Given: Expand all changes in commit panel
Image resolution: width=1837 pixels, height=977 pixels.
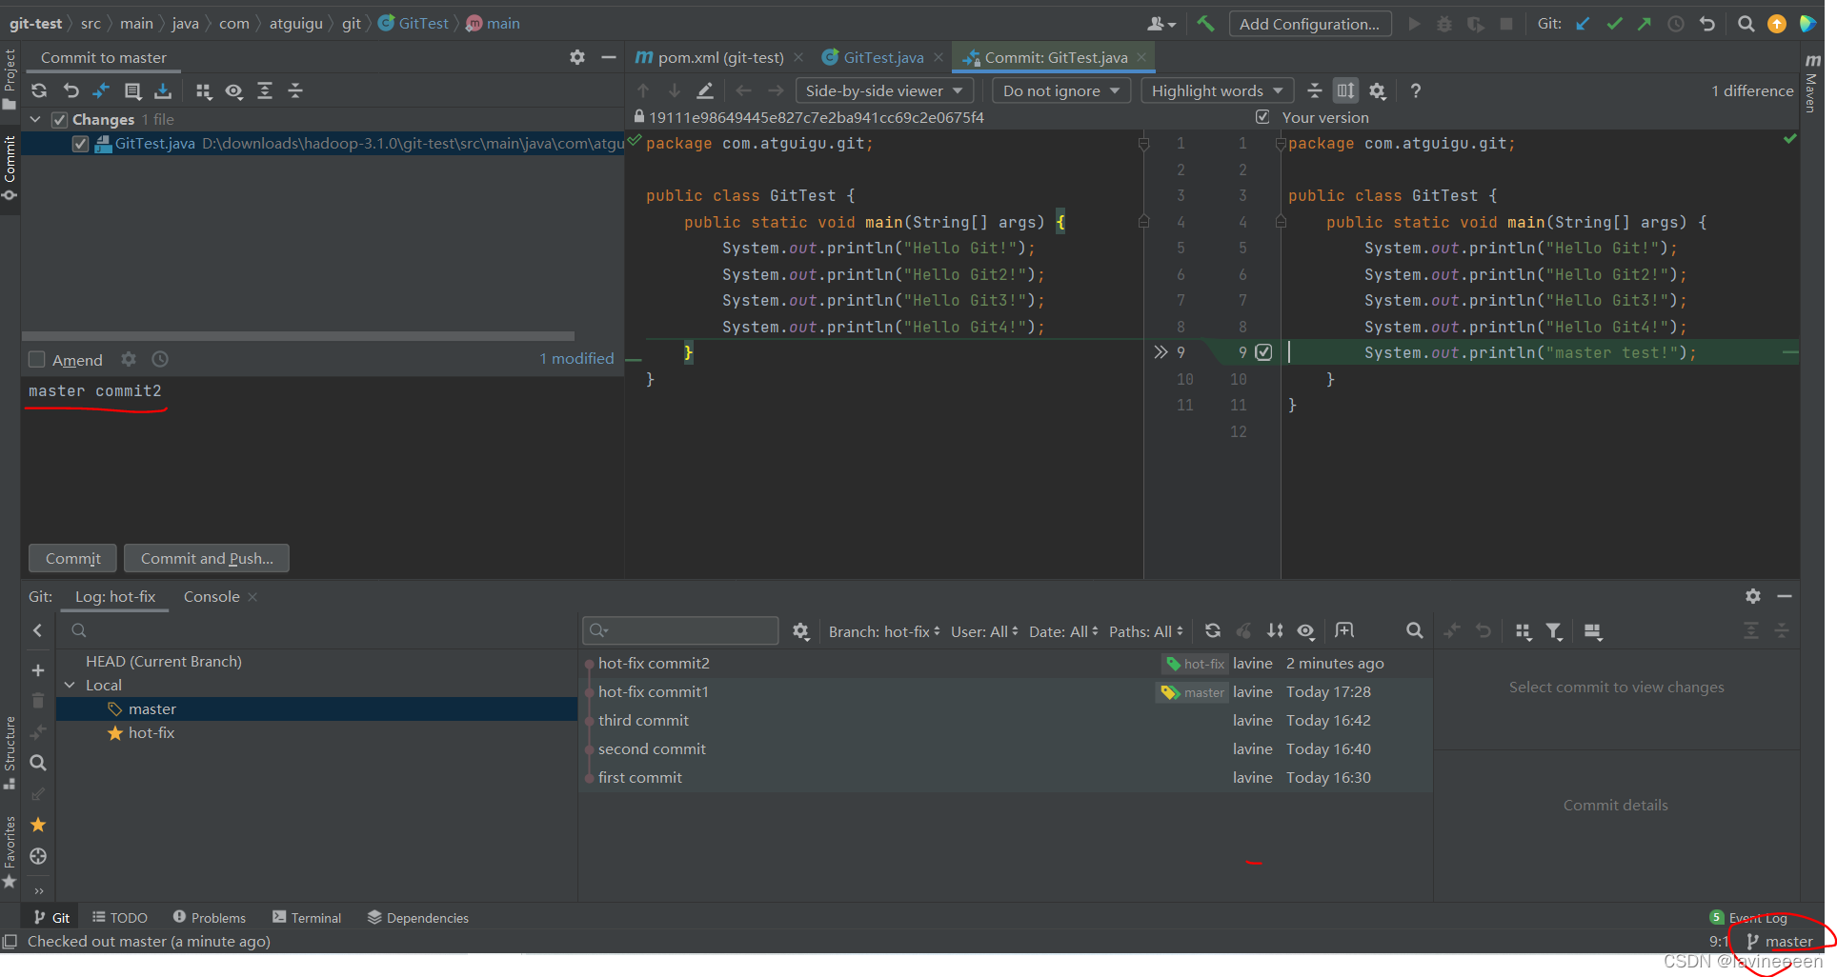Looking at the screenshot, I should pyautogui.click(x=265, y=90).
